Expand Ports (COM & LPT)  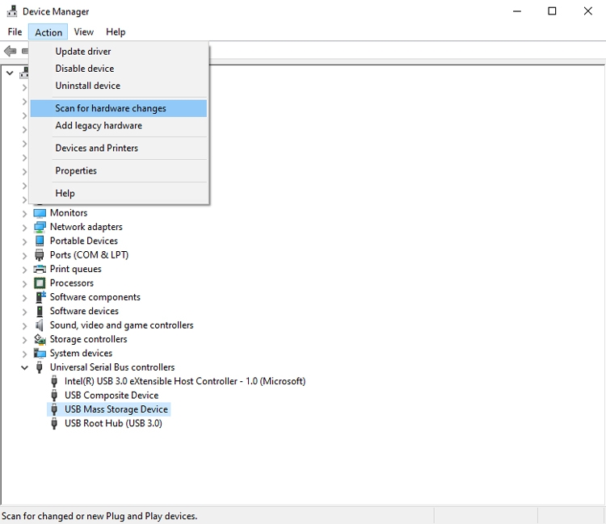click(x=24, y=256)
